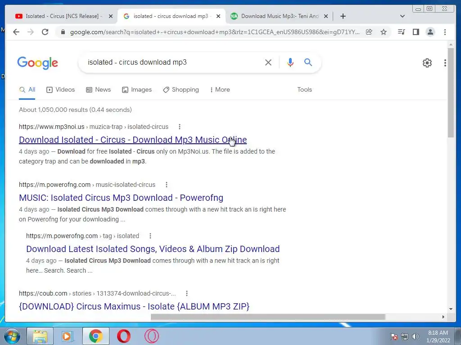Select the News results tab
The width and height of the screenshot is (461, 345).
point(98,89)
